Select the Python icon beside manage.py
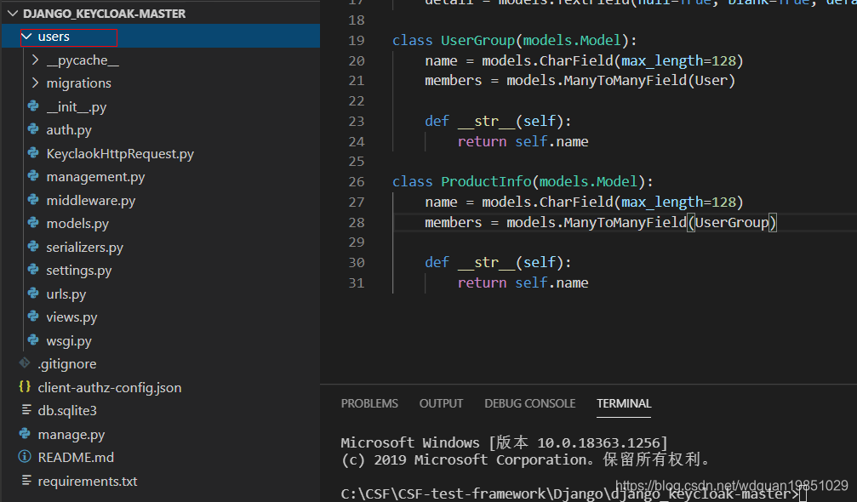Viewport: 857px width, 502px height. pyautogui.click(x=24, y=433)
